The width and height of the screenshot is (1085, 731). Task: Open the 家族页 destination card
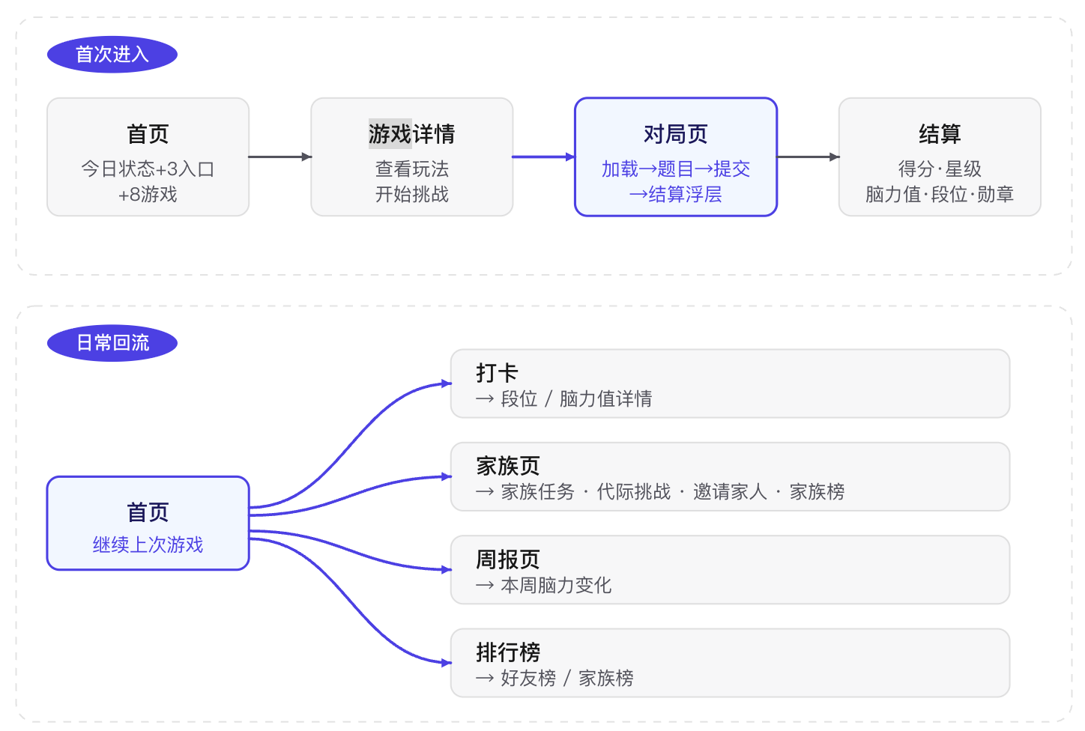coord(730,477)
